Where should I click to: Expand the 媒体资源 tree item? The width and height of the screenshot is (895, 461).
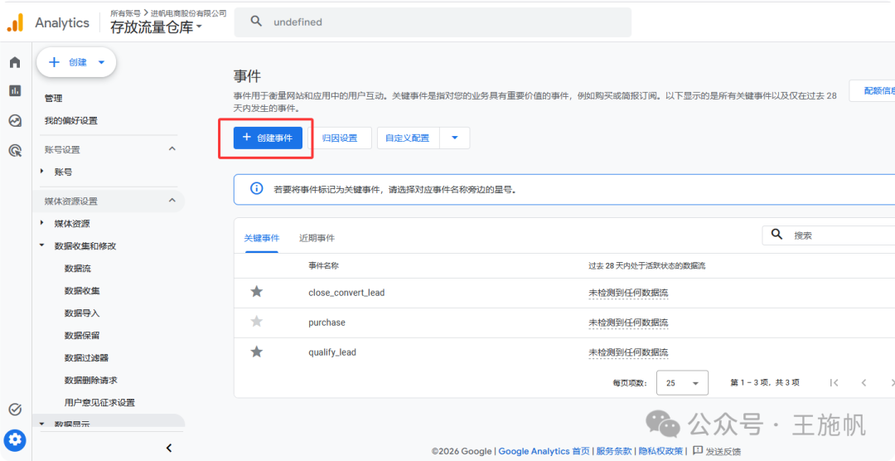coord(41,223)
